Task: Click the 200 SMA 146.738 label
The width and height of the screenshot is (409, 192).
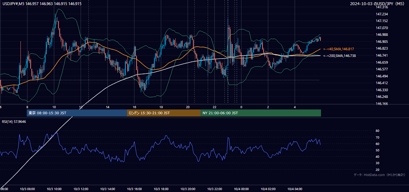Action: coord(340,56)
